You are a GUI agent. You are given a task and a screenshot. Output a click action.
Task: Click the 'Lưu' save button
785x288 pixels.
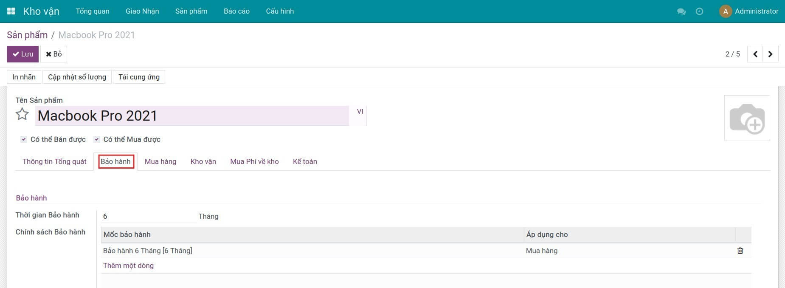23,54
